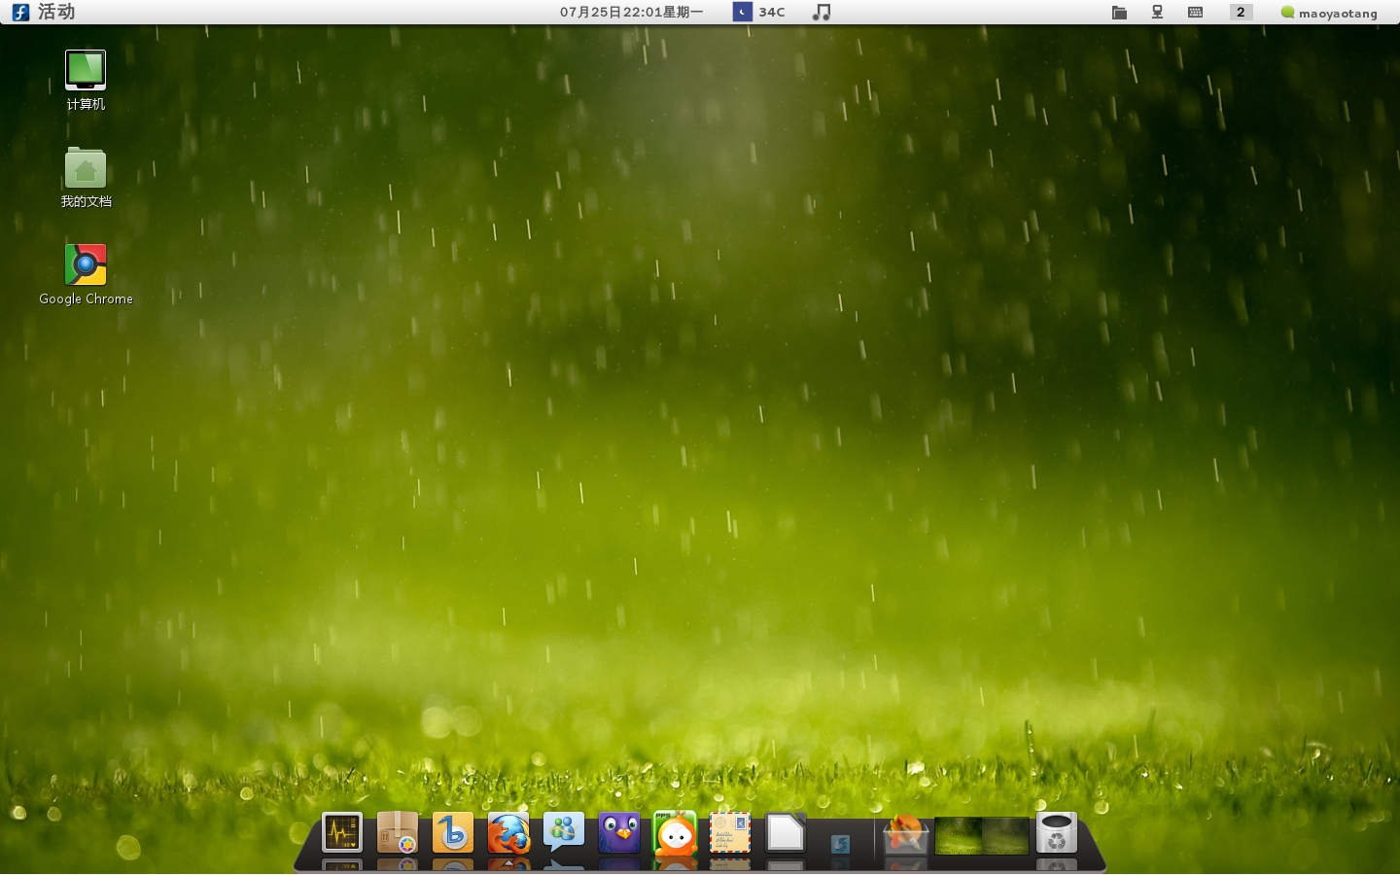Screen dimensions: 1400x875
Task: Click the workspace indicator showing 2
Action: [1241, 12]
